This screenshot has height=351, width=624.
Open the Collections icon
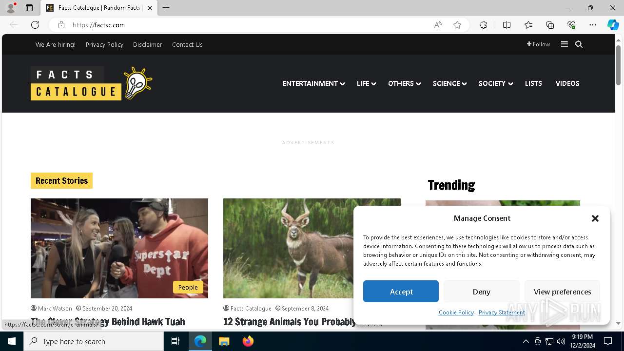click(550, 25)
